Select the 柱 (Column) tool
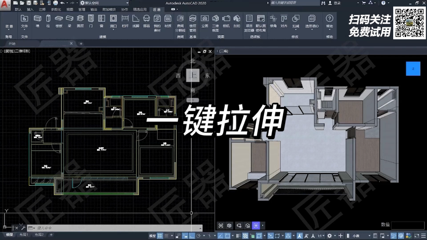 48,21
